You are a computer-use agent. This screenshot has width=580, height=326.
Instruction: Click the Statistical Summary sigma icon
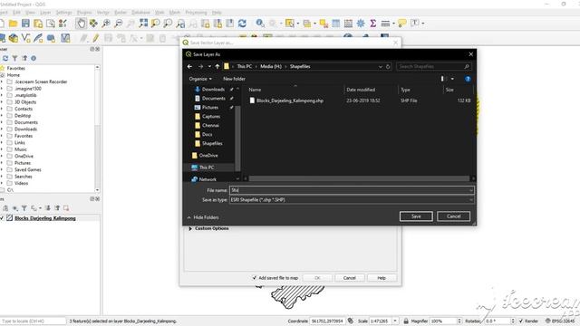pyautogui.click(x=372, y=24)
